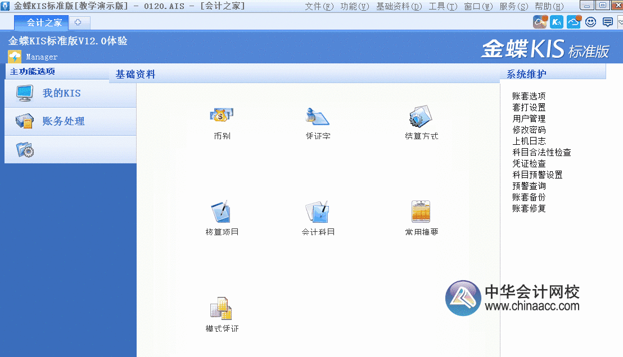This screenshot has height=357, width=623.
Task: Open the 文件 menu
Action: (318, 6)
